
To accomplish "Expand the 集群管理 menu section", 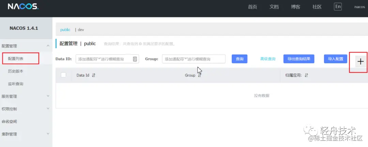I will tap(48, 134).
